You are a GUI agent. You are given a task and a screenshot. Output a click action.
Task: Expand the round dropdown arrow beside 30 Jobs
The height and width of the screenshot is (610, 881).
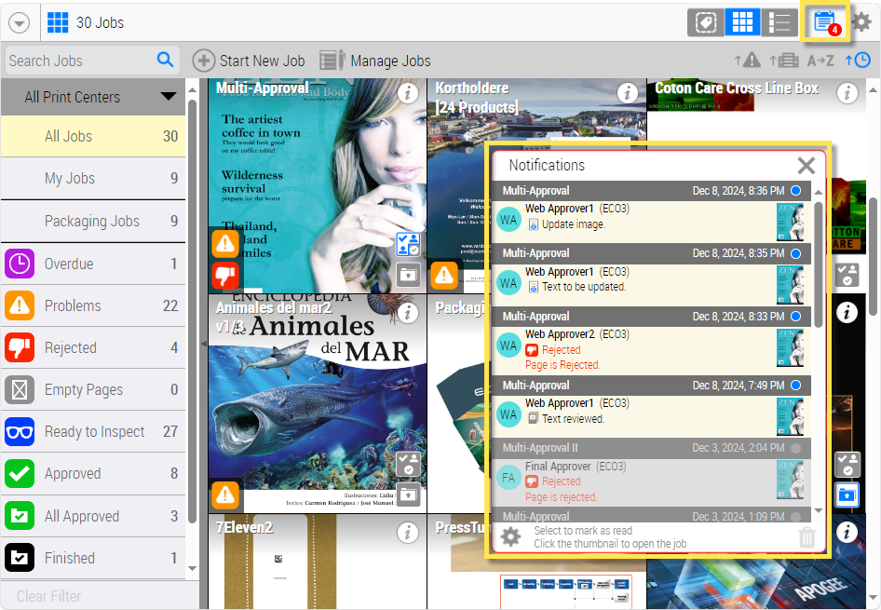(20, 23)
